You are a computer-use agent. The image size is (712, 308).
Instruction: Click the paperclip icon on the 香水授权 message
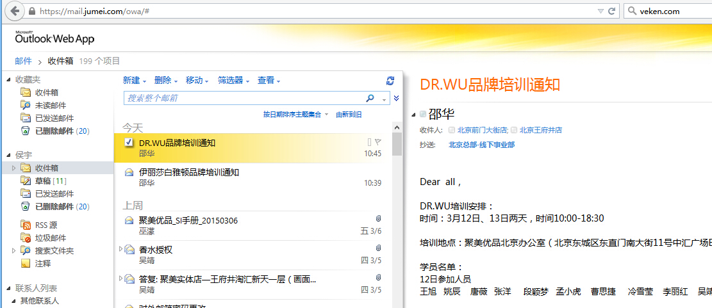[378, 248]
